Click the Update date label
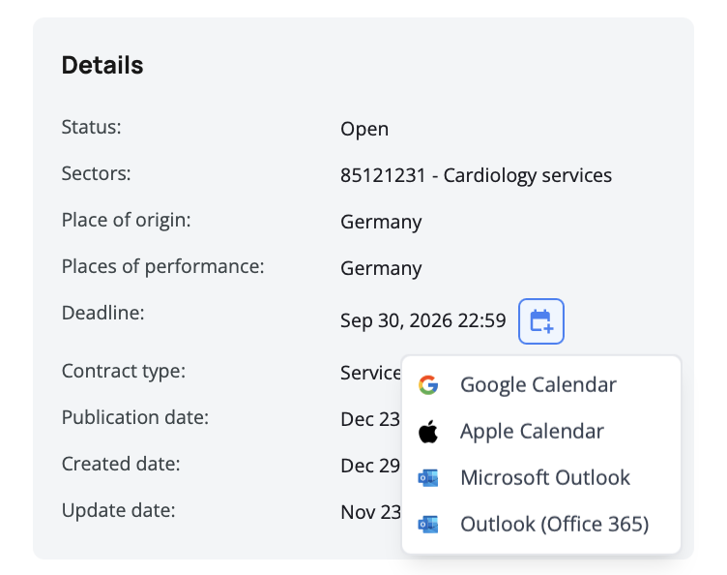 [x=118, y=510]
